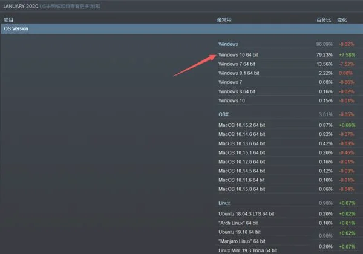Click the 0.68% value for Windows 7
This screenshot has height=254, width=363.
325,82
